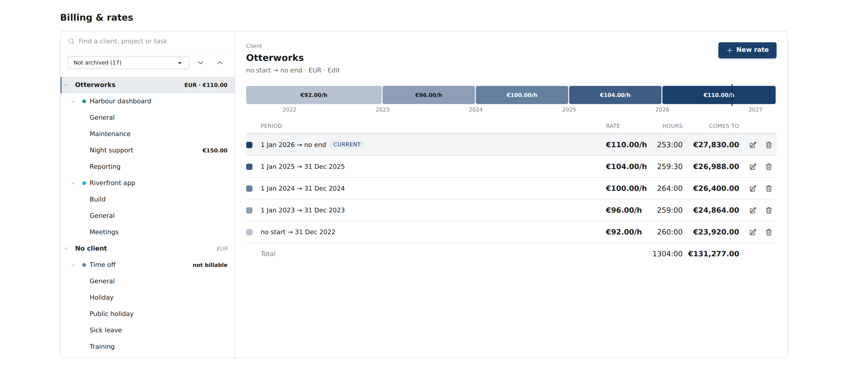This screenshot has width=848, height=369.
Task: Delete the 2023 rate of €96.00/h
Action: [768, 210]
